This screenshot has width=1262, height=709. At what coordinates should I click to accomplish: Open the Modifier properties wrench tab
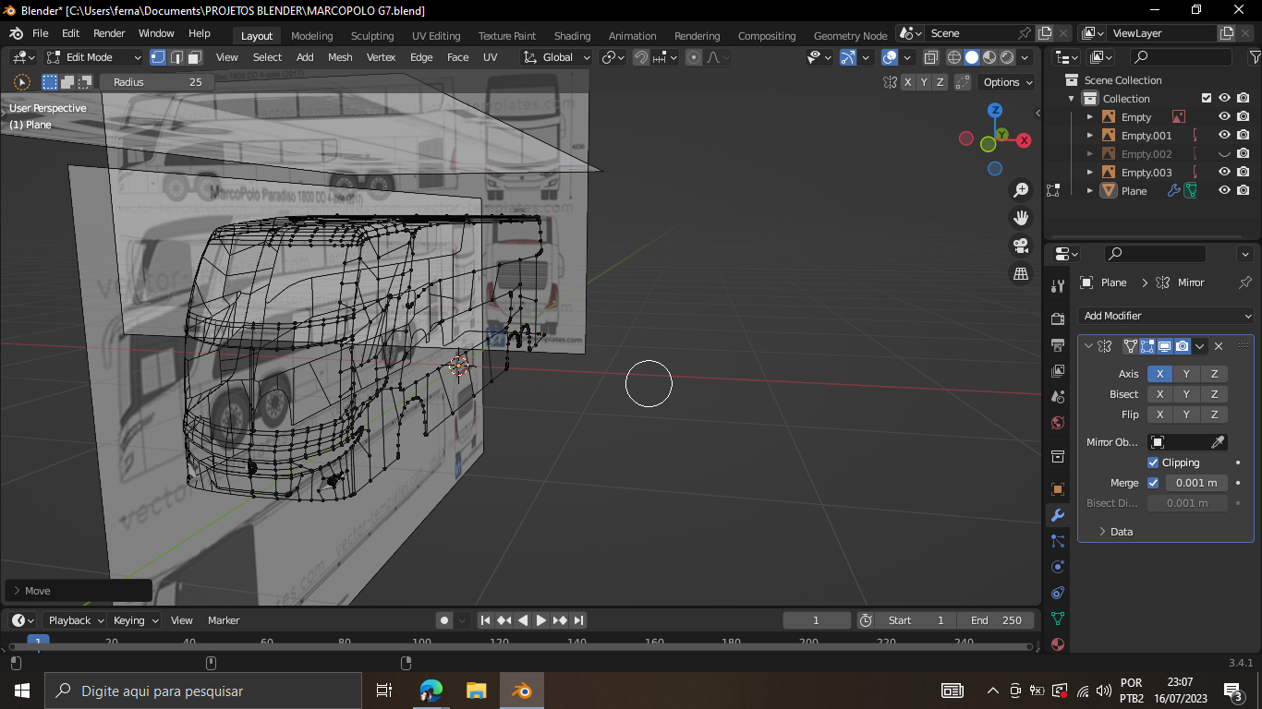pyautogui.click(x=1058, y=515)
